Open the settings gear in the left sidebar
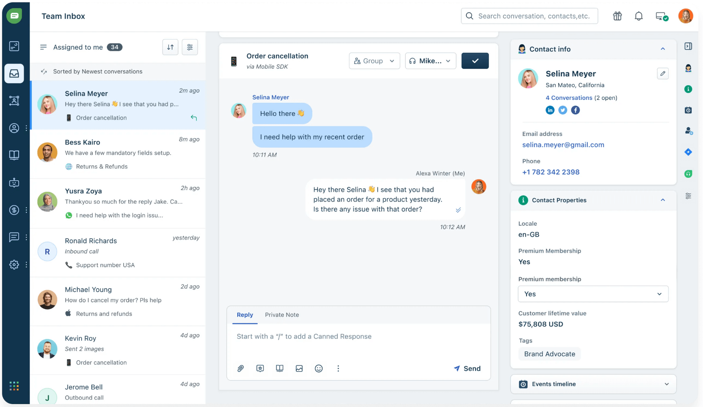 click(14, 265)
